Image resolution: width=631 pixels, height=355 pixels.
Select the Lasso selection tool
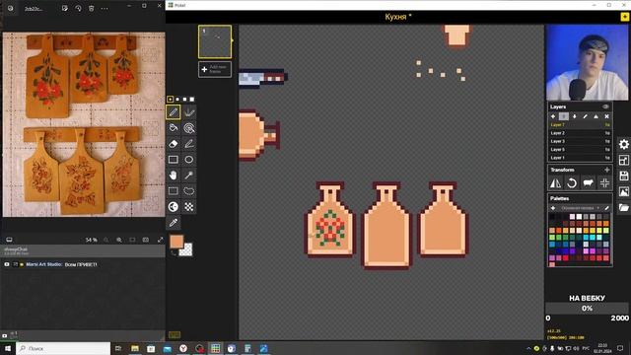(x=188, y=190)
